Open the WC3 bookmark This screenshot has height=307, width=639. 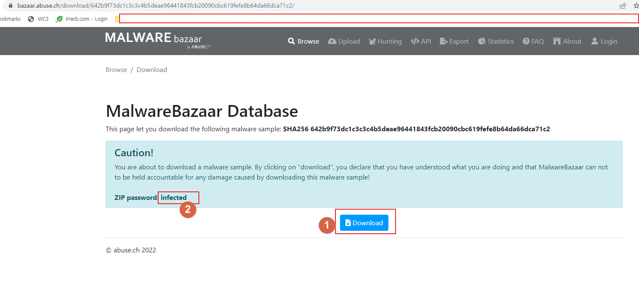[38, 19]
